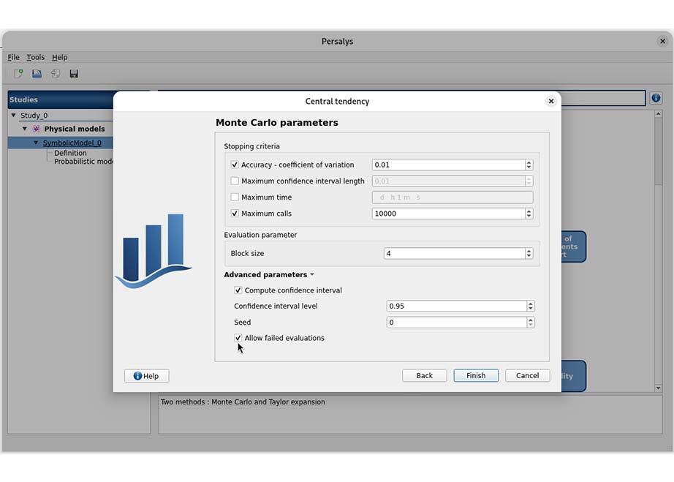
Task: Open the Tools menu
Action: coord(35,57)
